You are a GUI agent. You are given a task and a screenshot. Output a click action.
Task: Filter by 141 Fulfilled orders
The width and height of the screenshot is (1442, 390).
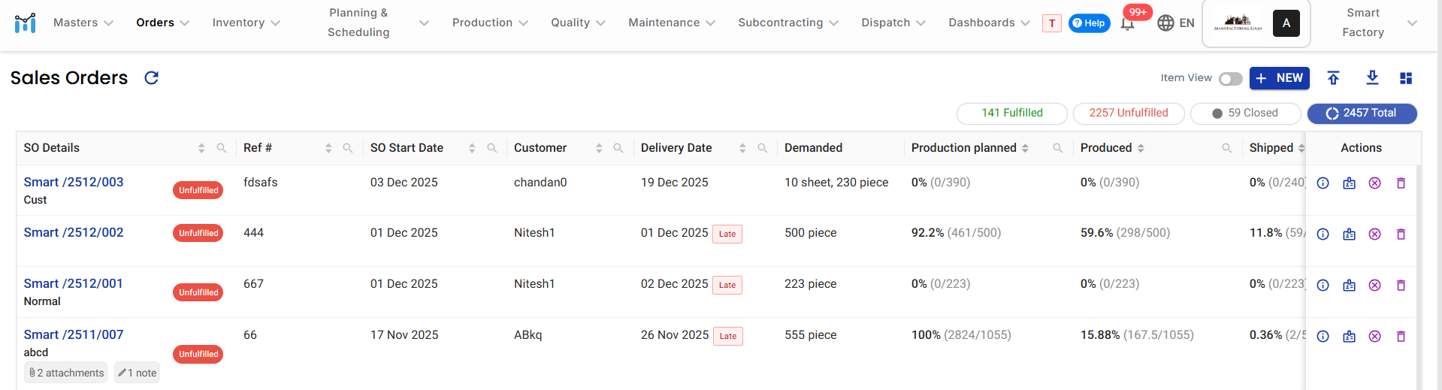coord(1011,113)
